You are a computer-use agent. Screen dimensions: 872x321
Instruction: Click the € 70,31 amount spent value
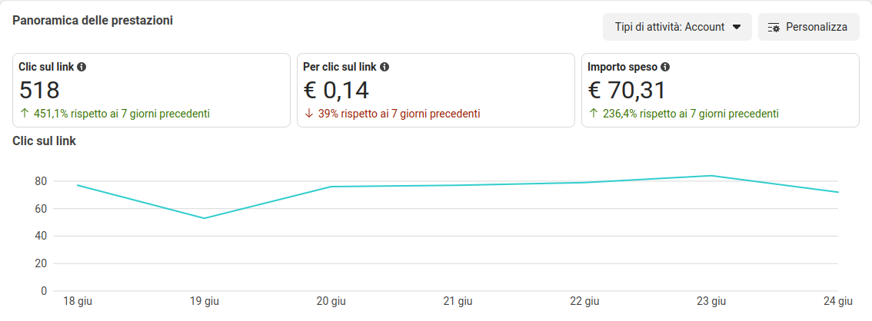(x=627, y=91)
